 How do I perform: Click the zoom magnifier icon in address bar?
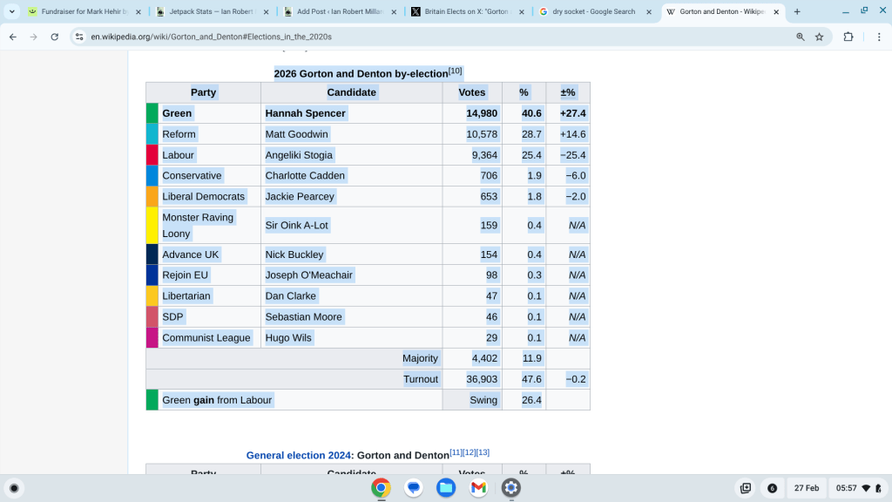(x=800, y=37)
